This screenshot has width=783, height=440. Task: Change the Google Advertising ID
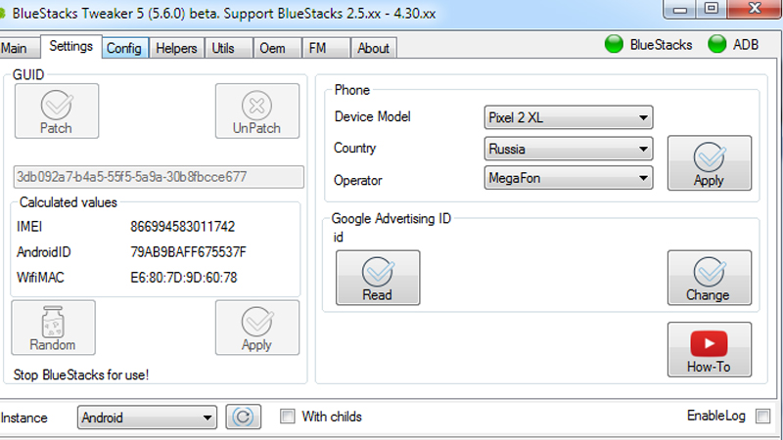[709, 278]
